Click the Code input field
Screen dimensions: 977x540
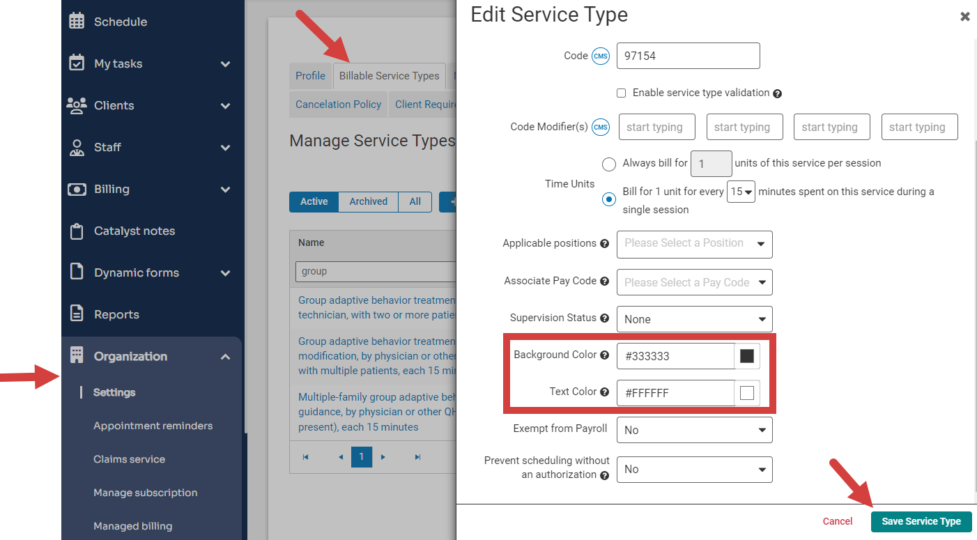pos(688,56)
